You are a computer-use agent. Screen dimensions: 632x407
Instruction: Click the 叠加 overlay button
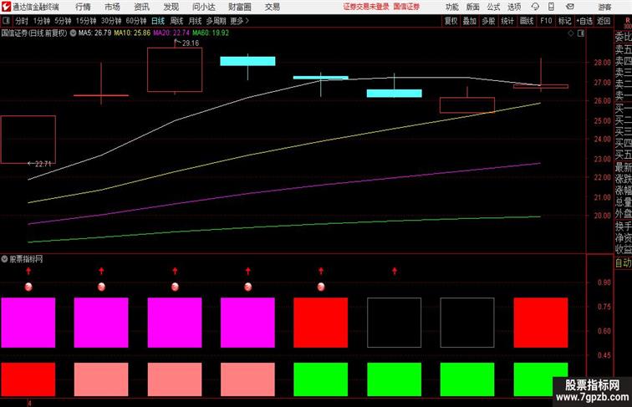pos(470,21)
